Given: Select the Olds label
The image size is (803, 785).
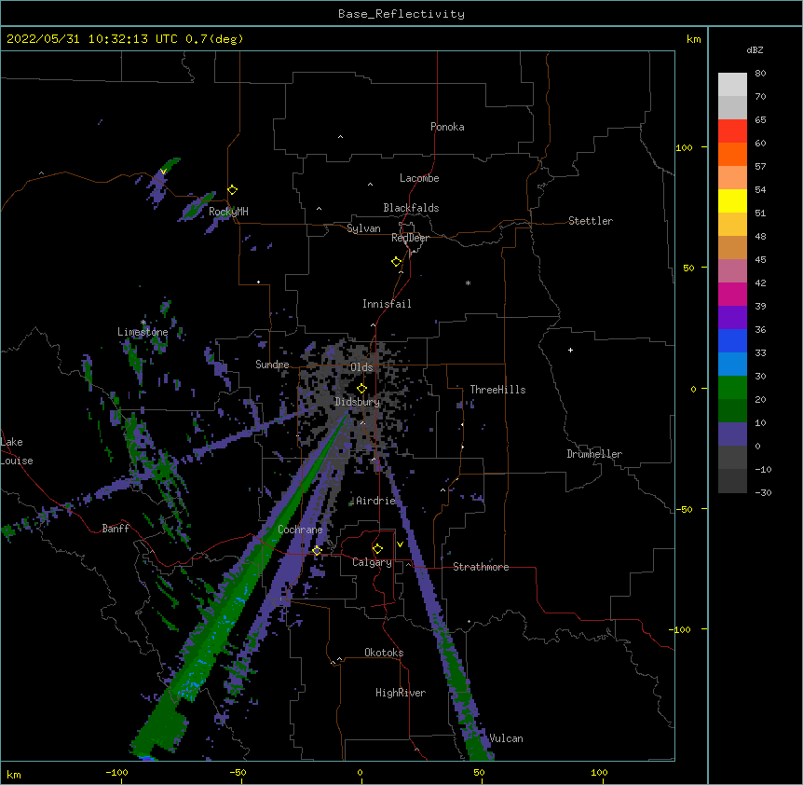Looking at the screenshot, I should tap(361, 367).
